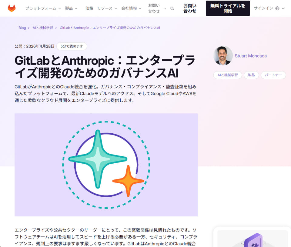Select the 製品 tag pill
This screenshot has height=247, width=291.
(251, 75)
